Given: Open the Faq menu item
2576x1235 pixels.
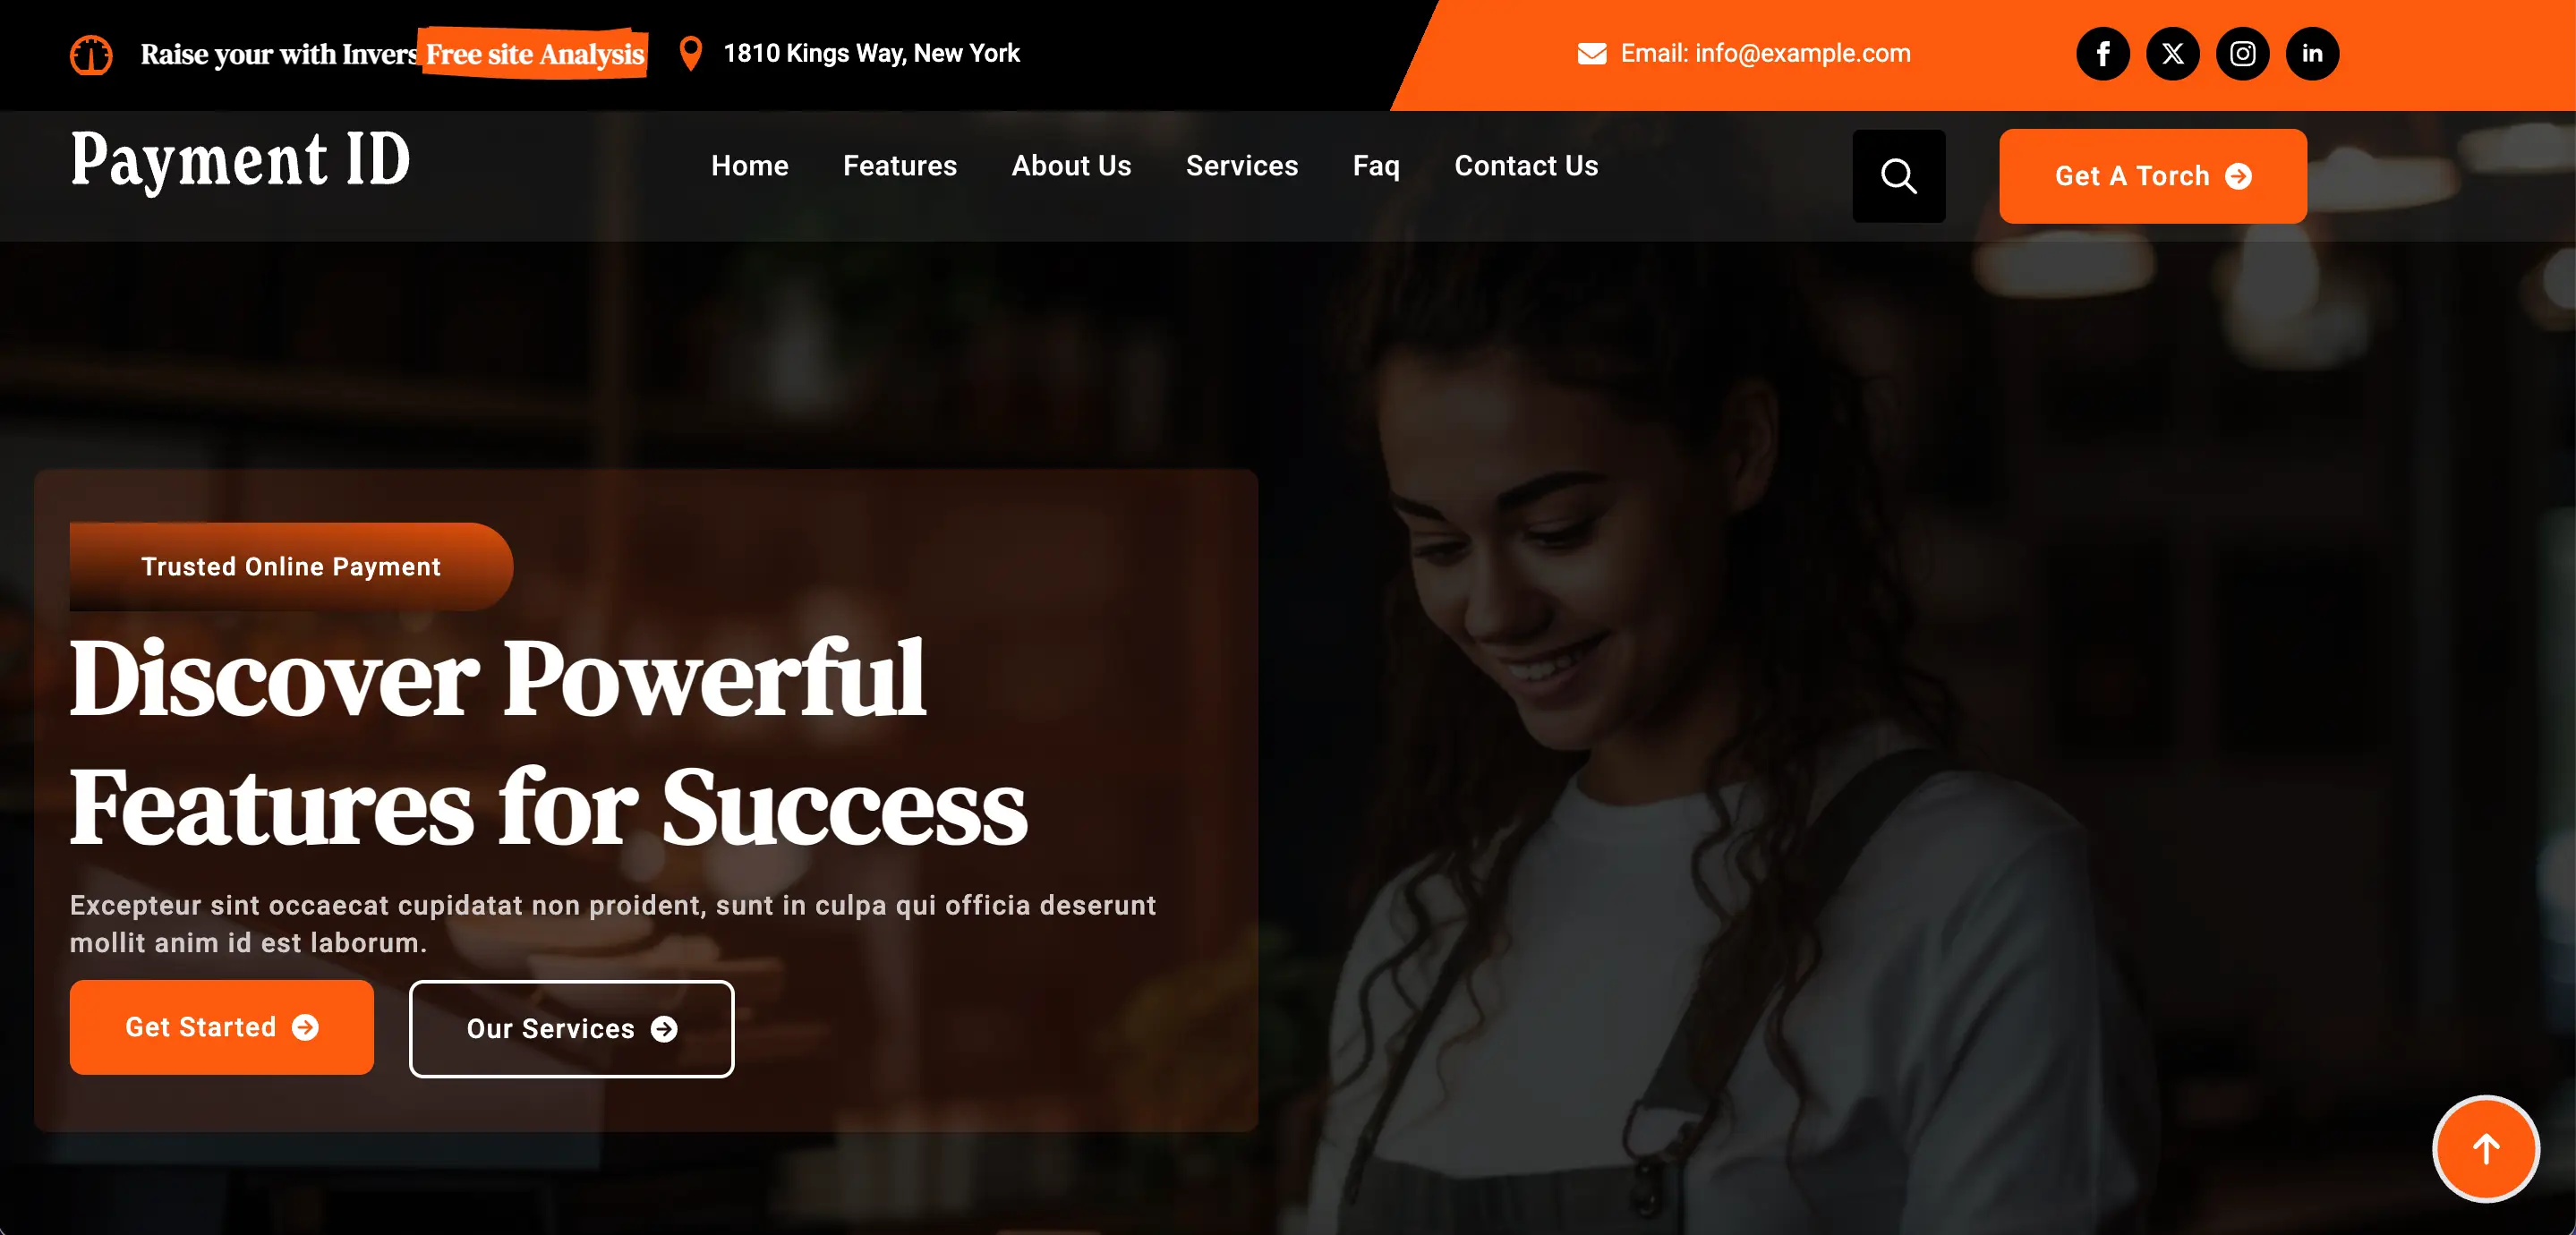Looking at the screenshot, I should click(x=1376, y=167).
